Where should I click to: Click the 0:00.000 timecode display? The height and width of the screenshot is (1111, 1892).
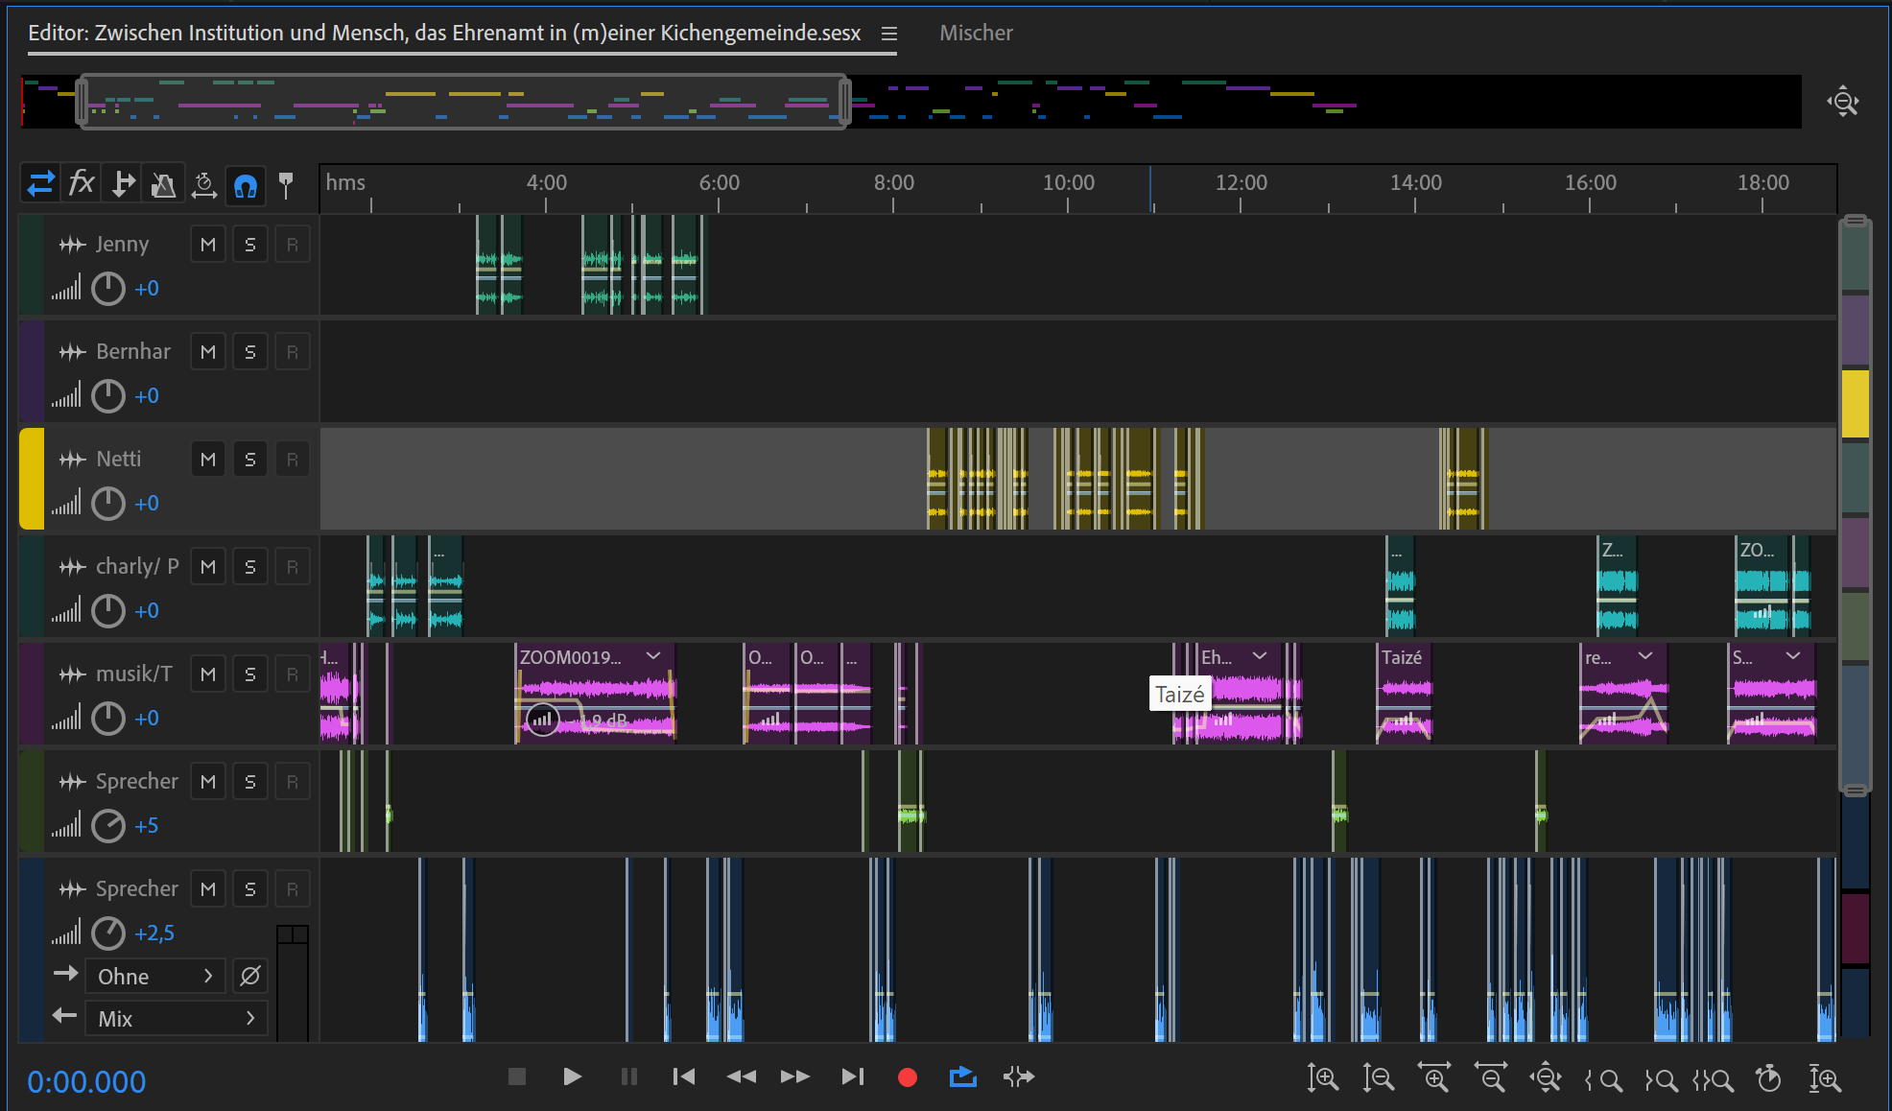click(x=86, y=1081)
